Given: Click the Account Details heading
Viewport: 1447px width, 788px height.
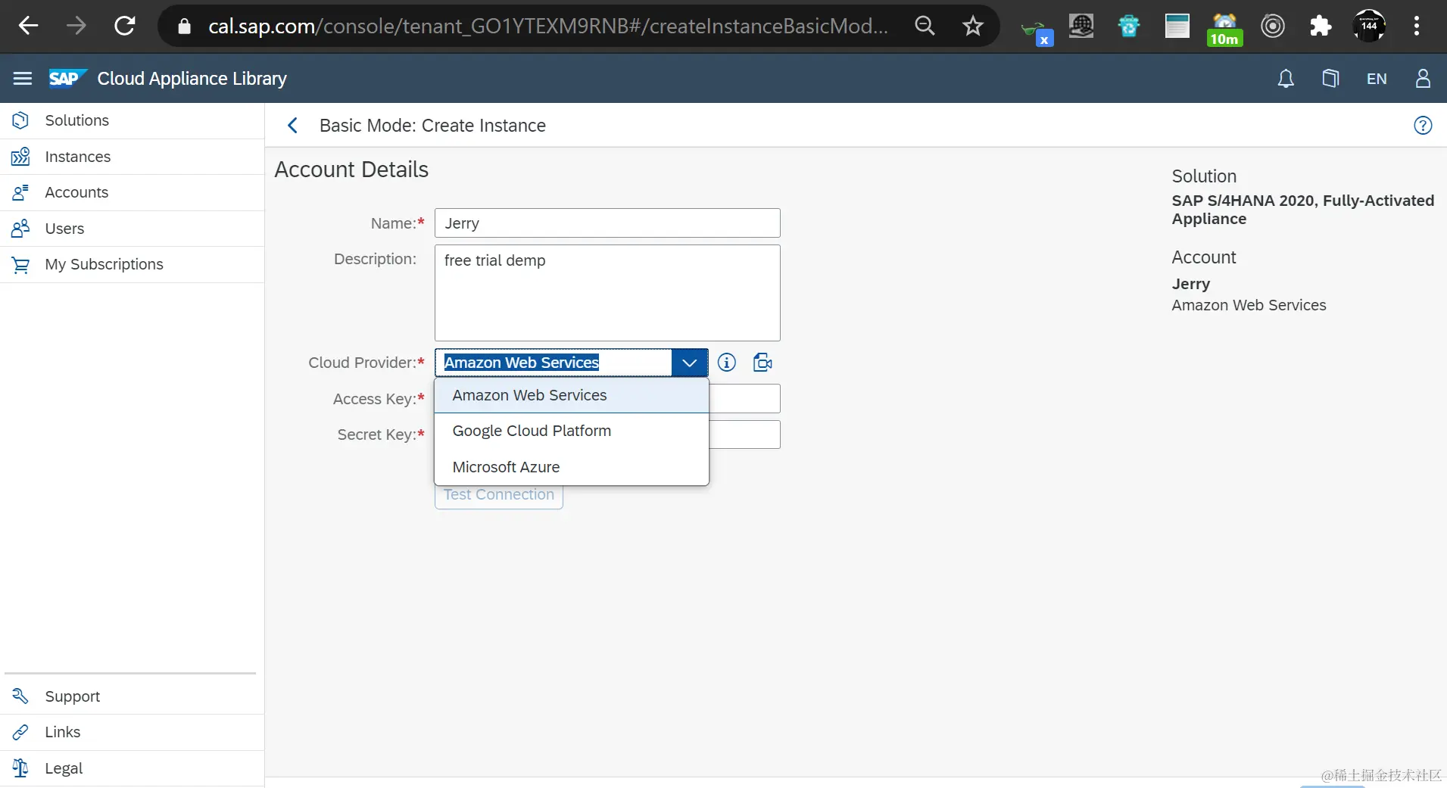Looking at the screenshot, I should tap(351, 170).
